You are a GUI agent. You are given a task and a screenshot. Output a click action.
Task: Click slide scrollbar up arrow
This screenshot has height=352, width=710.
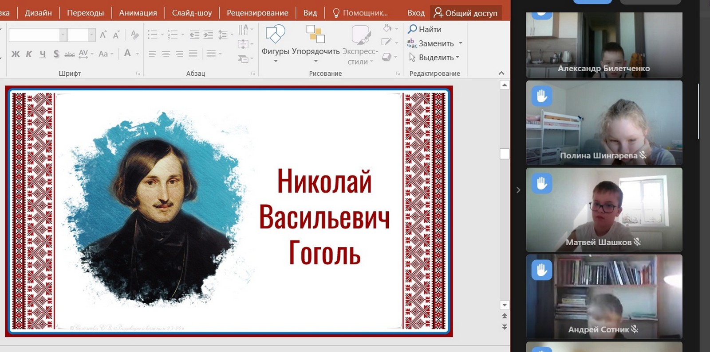coord(505,85)
